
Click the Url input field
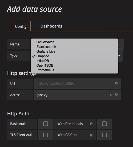coord(77,84)
